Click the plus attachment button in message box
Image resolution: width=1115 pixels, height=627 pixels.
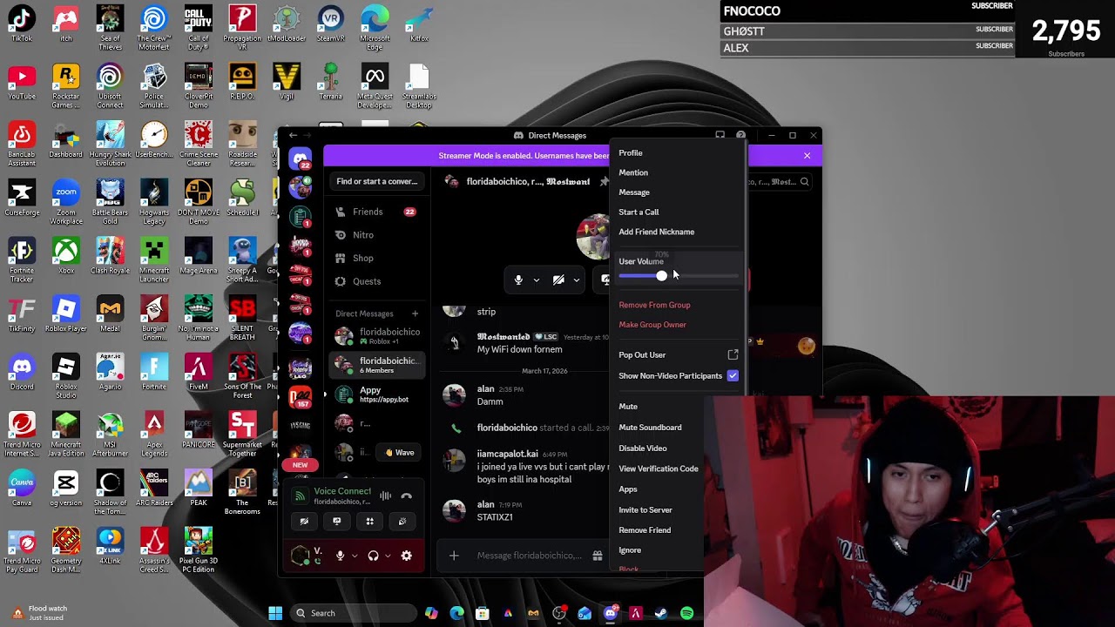point(454,556)
